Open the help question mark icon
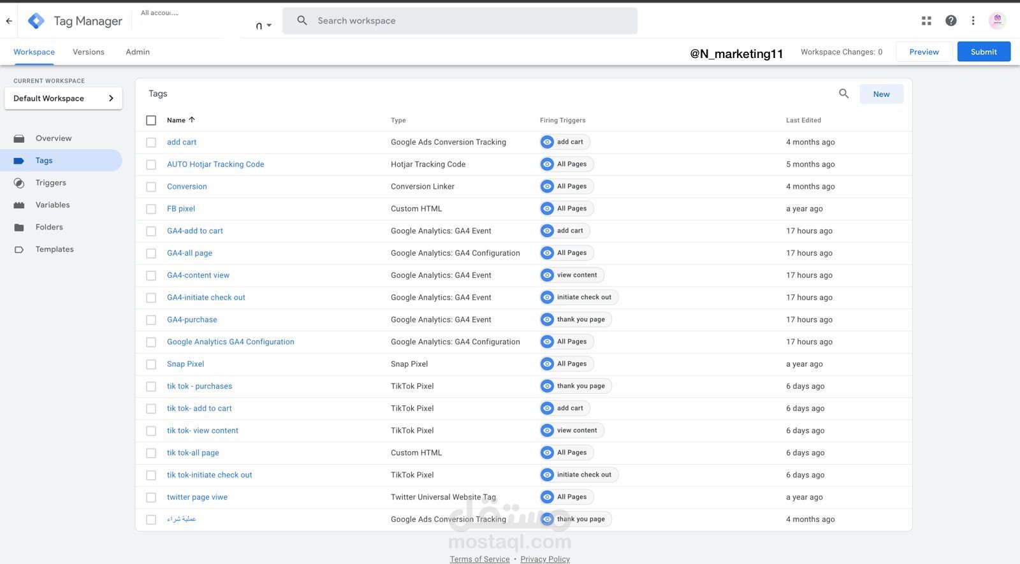The image size is (1020, 564). [x=951, y=21]
